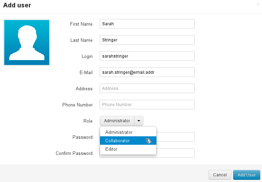The height and width of the screenshot is (182, 262).
Task: Click the E-Mail field label
Action: pyautogui.click(x=86, y=72)
